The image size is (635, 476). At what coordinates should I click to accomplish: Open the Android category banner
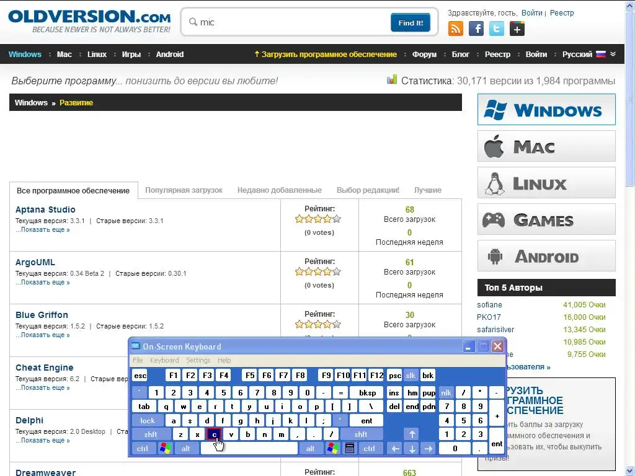coord(546,256)
